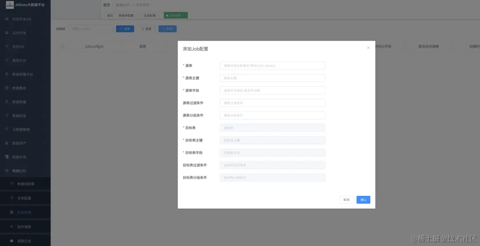The width and height of the screenshot is (480, 246).
Task: Click the 取消 button in dialog
Action: coord(346,200)
